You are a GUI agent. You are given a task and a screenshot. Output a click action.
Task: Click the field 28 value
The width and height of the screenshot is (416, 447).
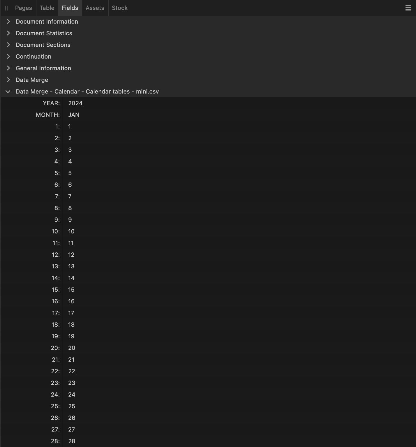coord(72,441)
